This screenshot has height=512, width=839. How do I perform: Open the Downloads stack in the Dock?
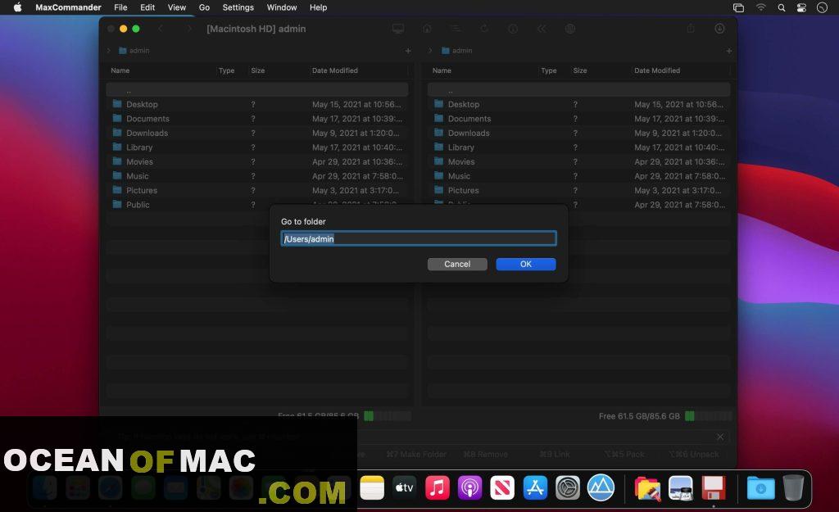click(x=760, y=488)
